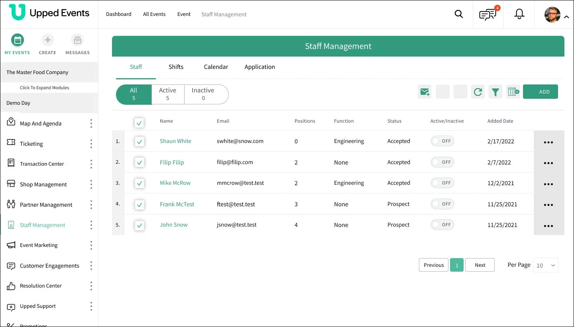
Task: Click the Shop Management store icon
Action: pyautogui.click(x=11, y=184)
